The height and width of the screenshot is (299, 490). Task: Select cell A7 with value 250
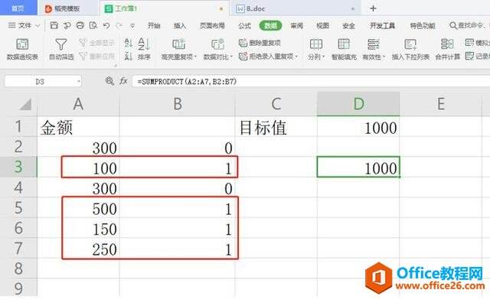click(78, 249)
